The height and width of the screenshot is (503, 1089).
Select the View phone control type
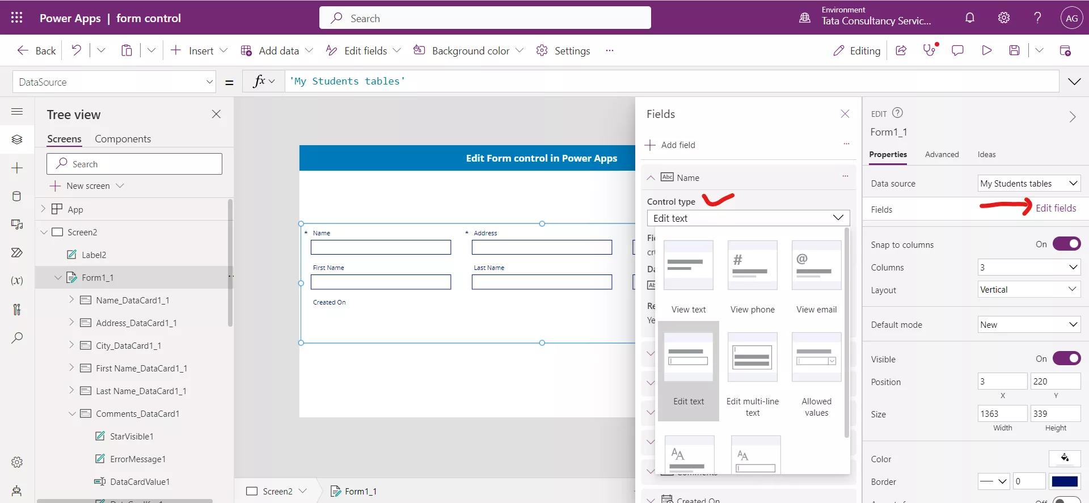coord(753,277)
